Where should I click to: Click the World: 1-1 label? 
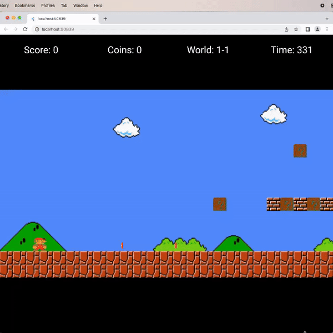click(208, 50)
